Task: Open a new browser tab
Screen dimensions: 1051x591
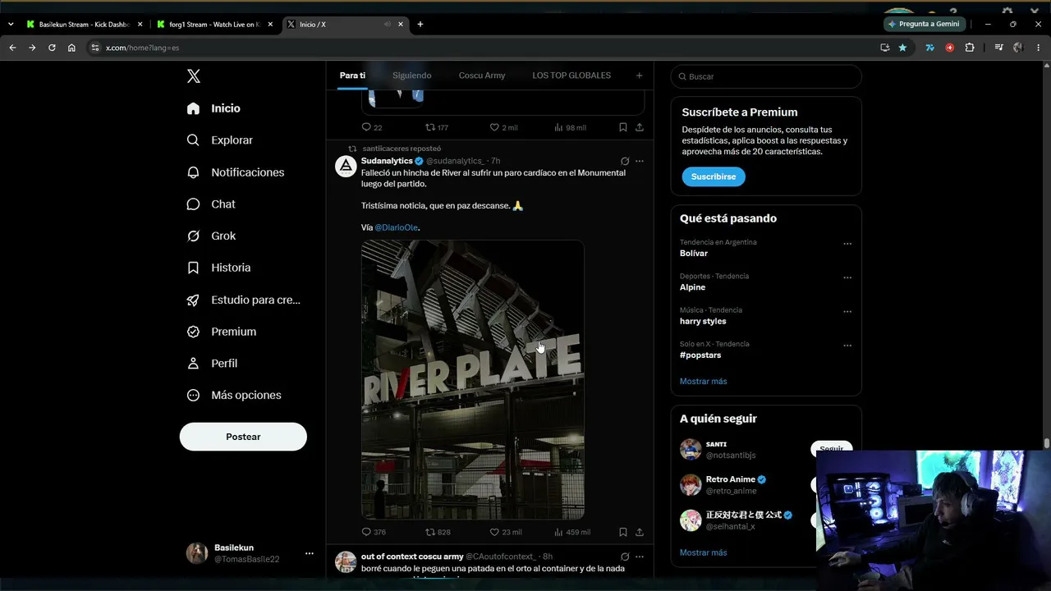Action: point(420,25)
